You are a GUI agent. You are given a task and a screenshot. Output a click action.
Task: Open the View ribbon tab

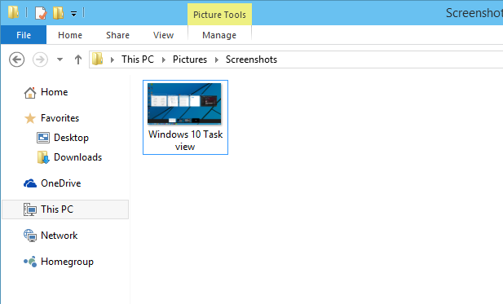tap(163, 35)
